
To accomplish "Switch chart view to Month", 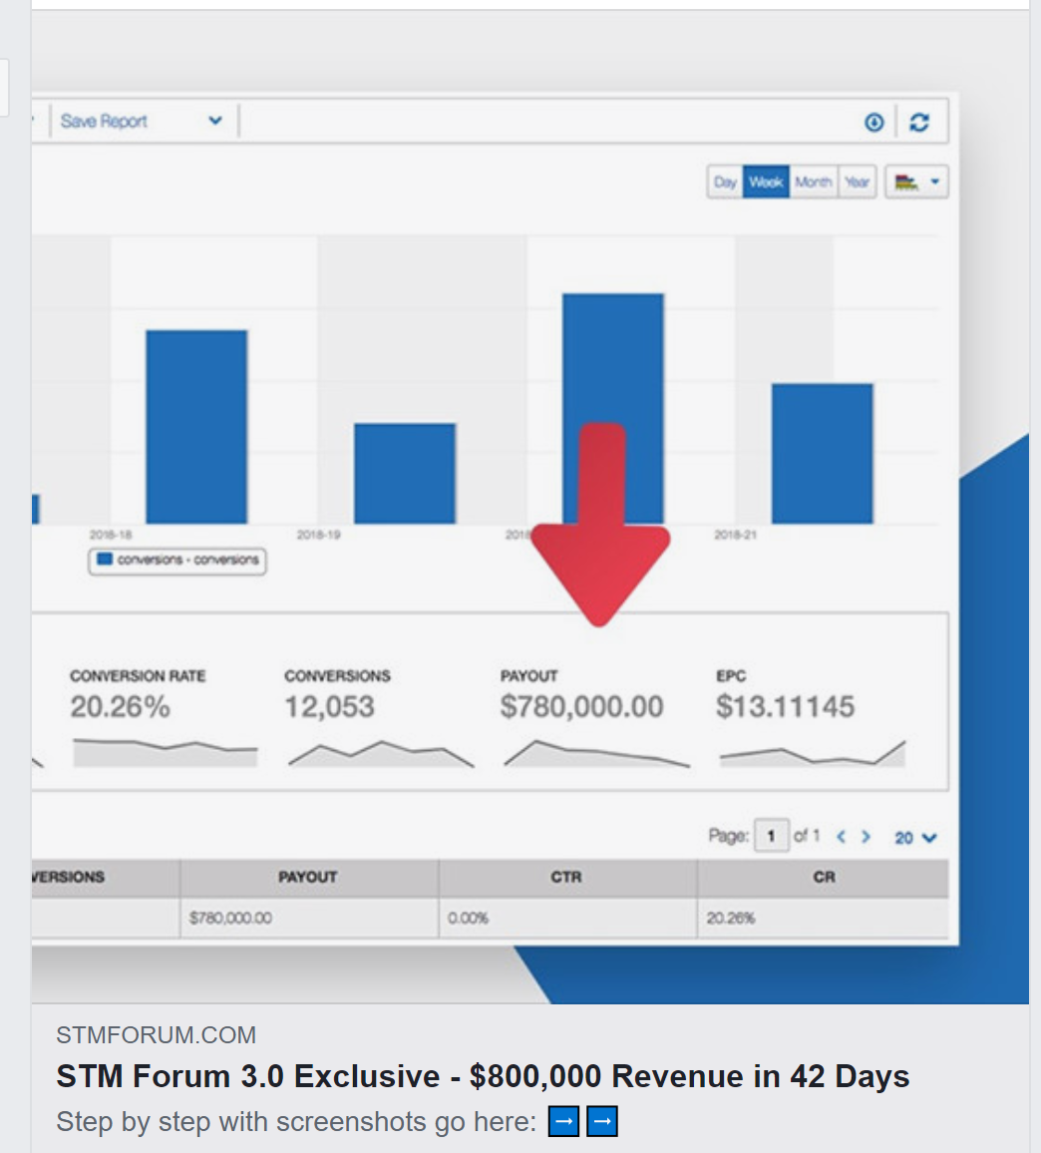I will 814,183.
